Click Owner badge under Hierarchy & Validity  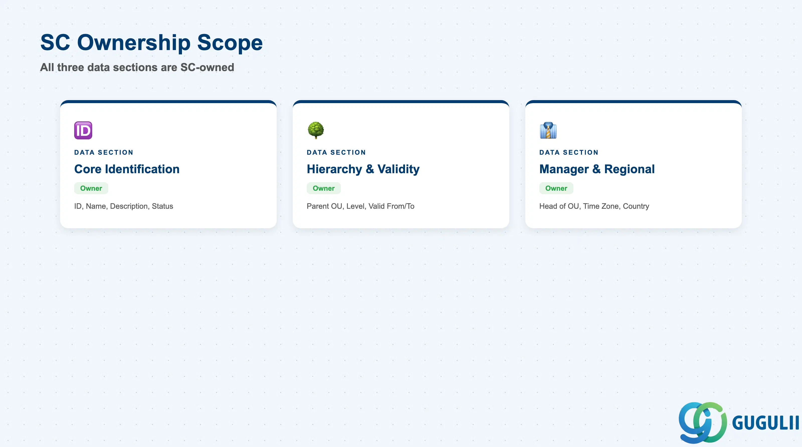click(324, 188)
